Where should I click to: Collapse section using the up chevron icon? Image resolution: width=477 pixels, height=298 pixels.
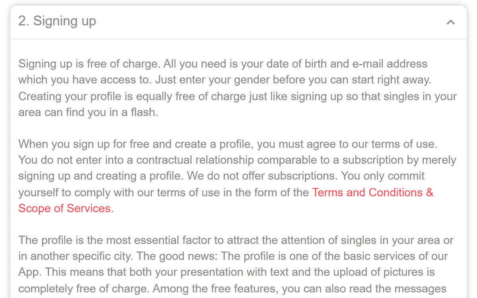tap(450, 22)
